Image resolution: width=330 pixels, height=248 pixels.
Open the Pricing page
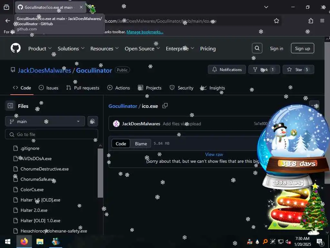[x=208, y=48]
